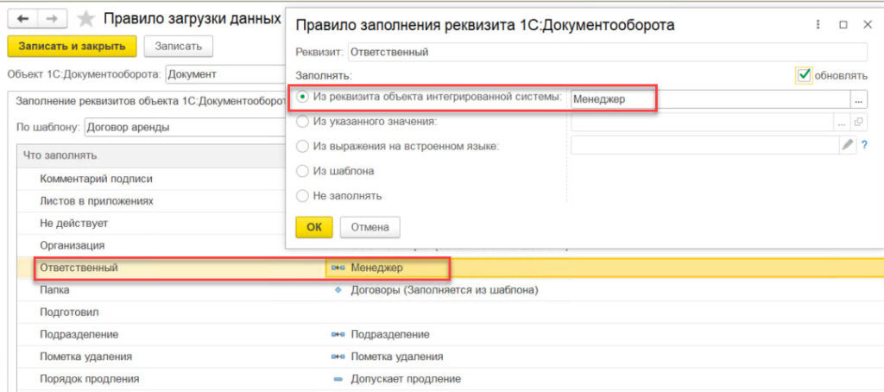Choose Из выражения на встроенном языке option
The width and height of the screenshot is (884, 392).
tap(303, 146)
